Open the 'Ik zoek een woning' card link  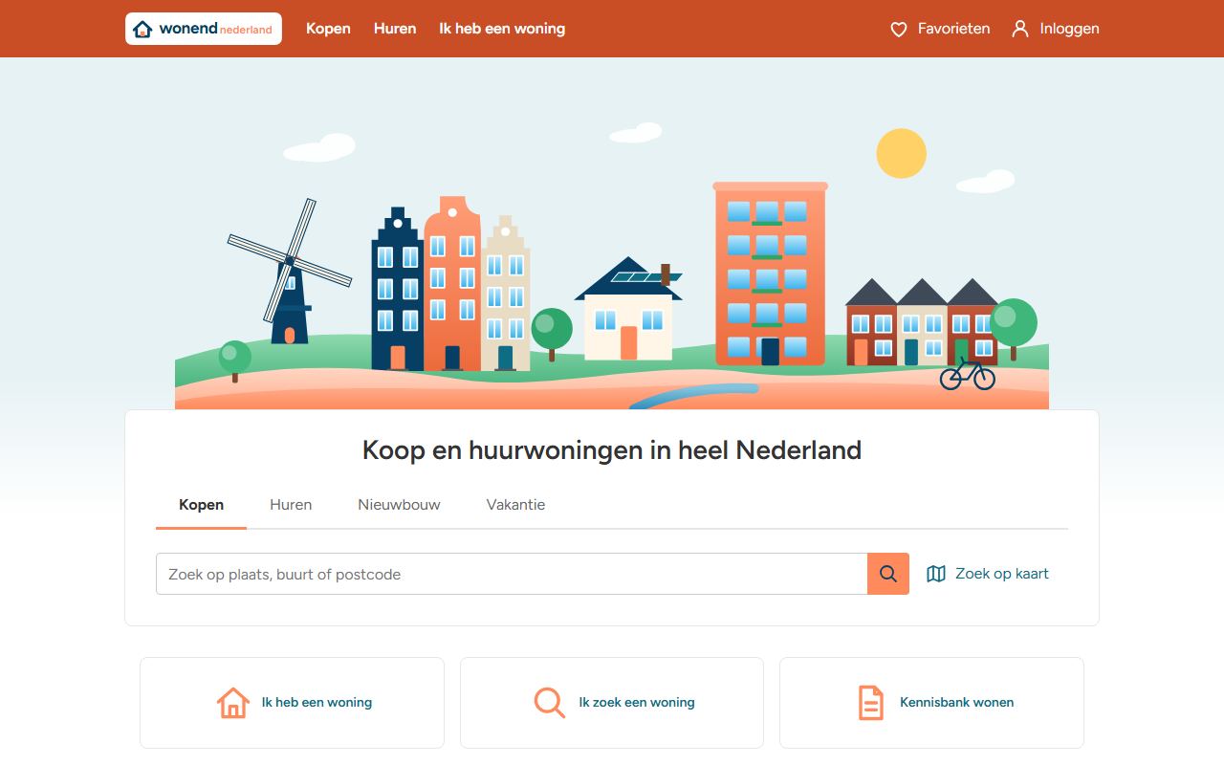612,703
